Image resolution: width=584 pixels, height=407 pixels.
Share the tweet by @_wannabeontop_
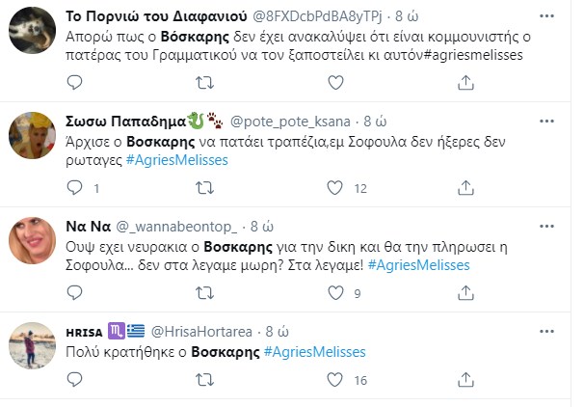pos(466,293)
